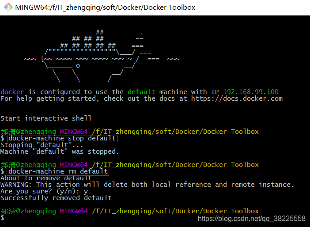Click the 'Machine "default" was stopped.' line
Screen dimensions: 310x227
pyautogui.click(x=60, y=151)
